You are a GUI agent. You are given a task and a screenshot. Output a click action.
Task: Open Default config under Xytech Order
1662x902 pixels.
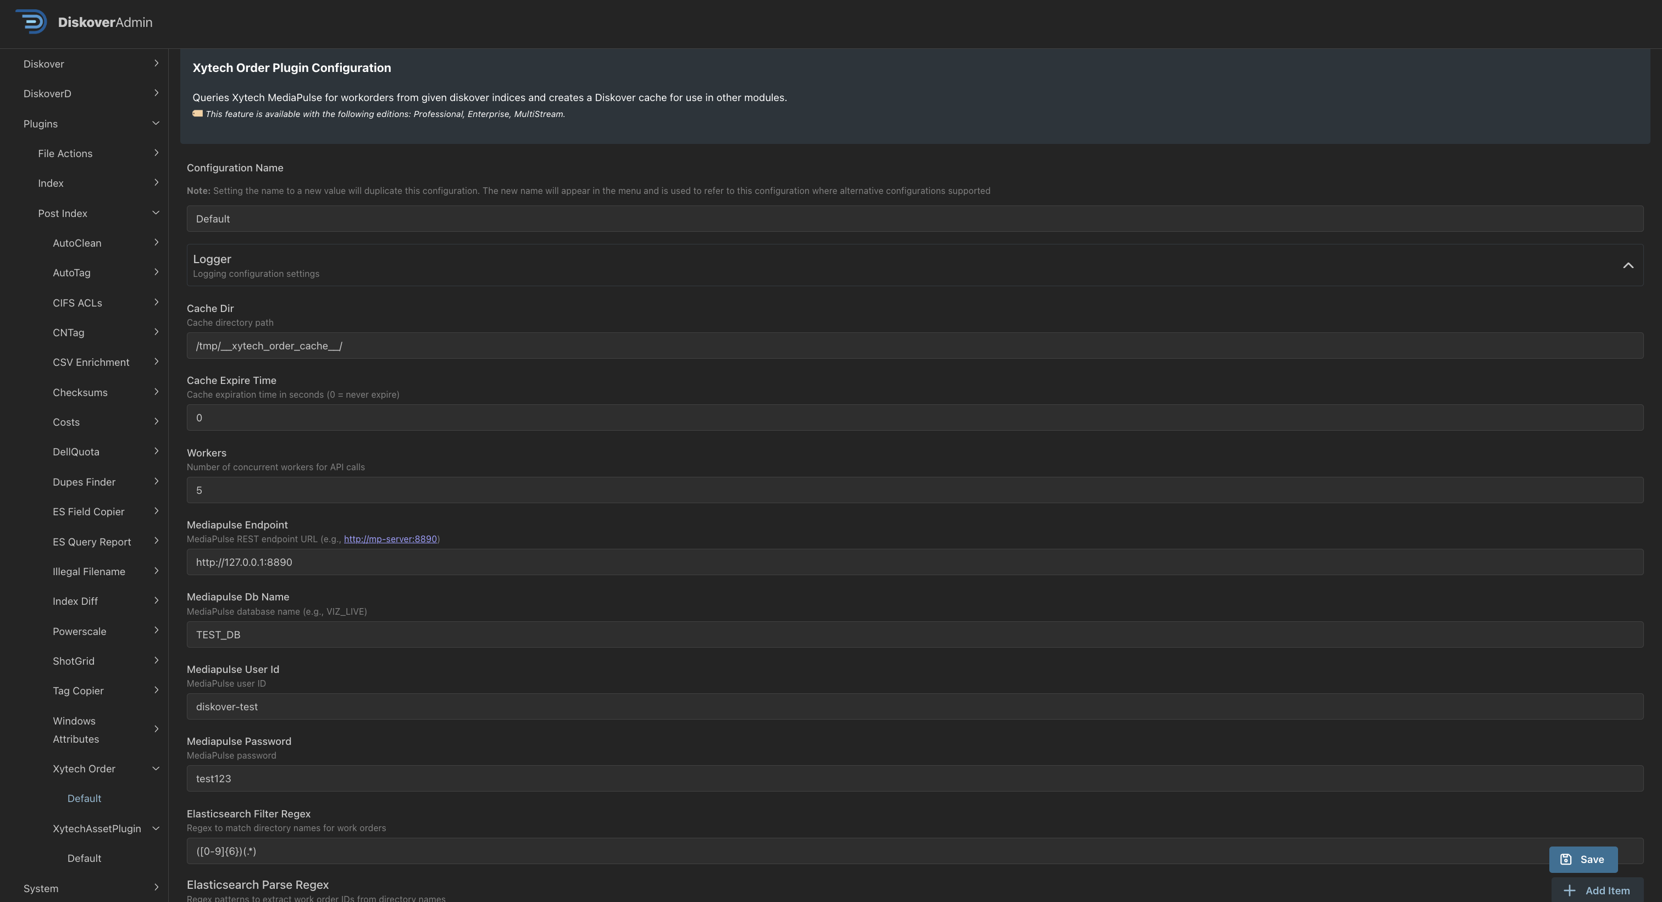coord(85,799)
